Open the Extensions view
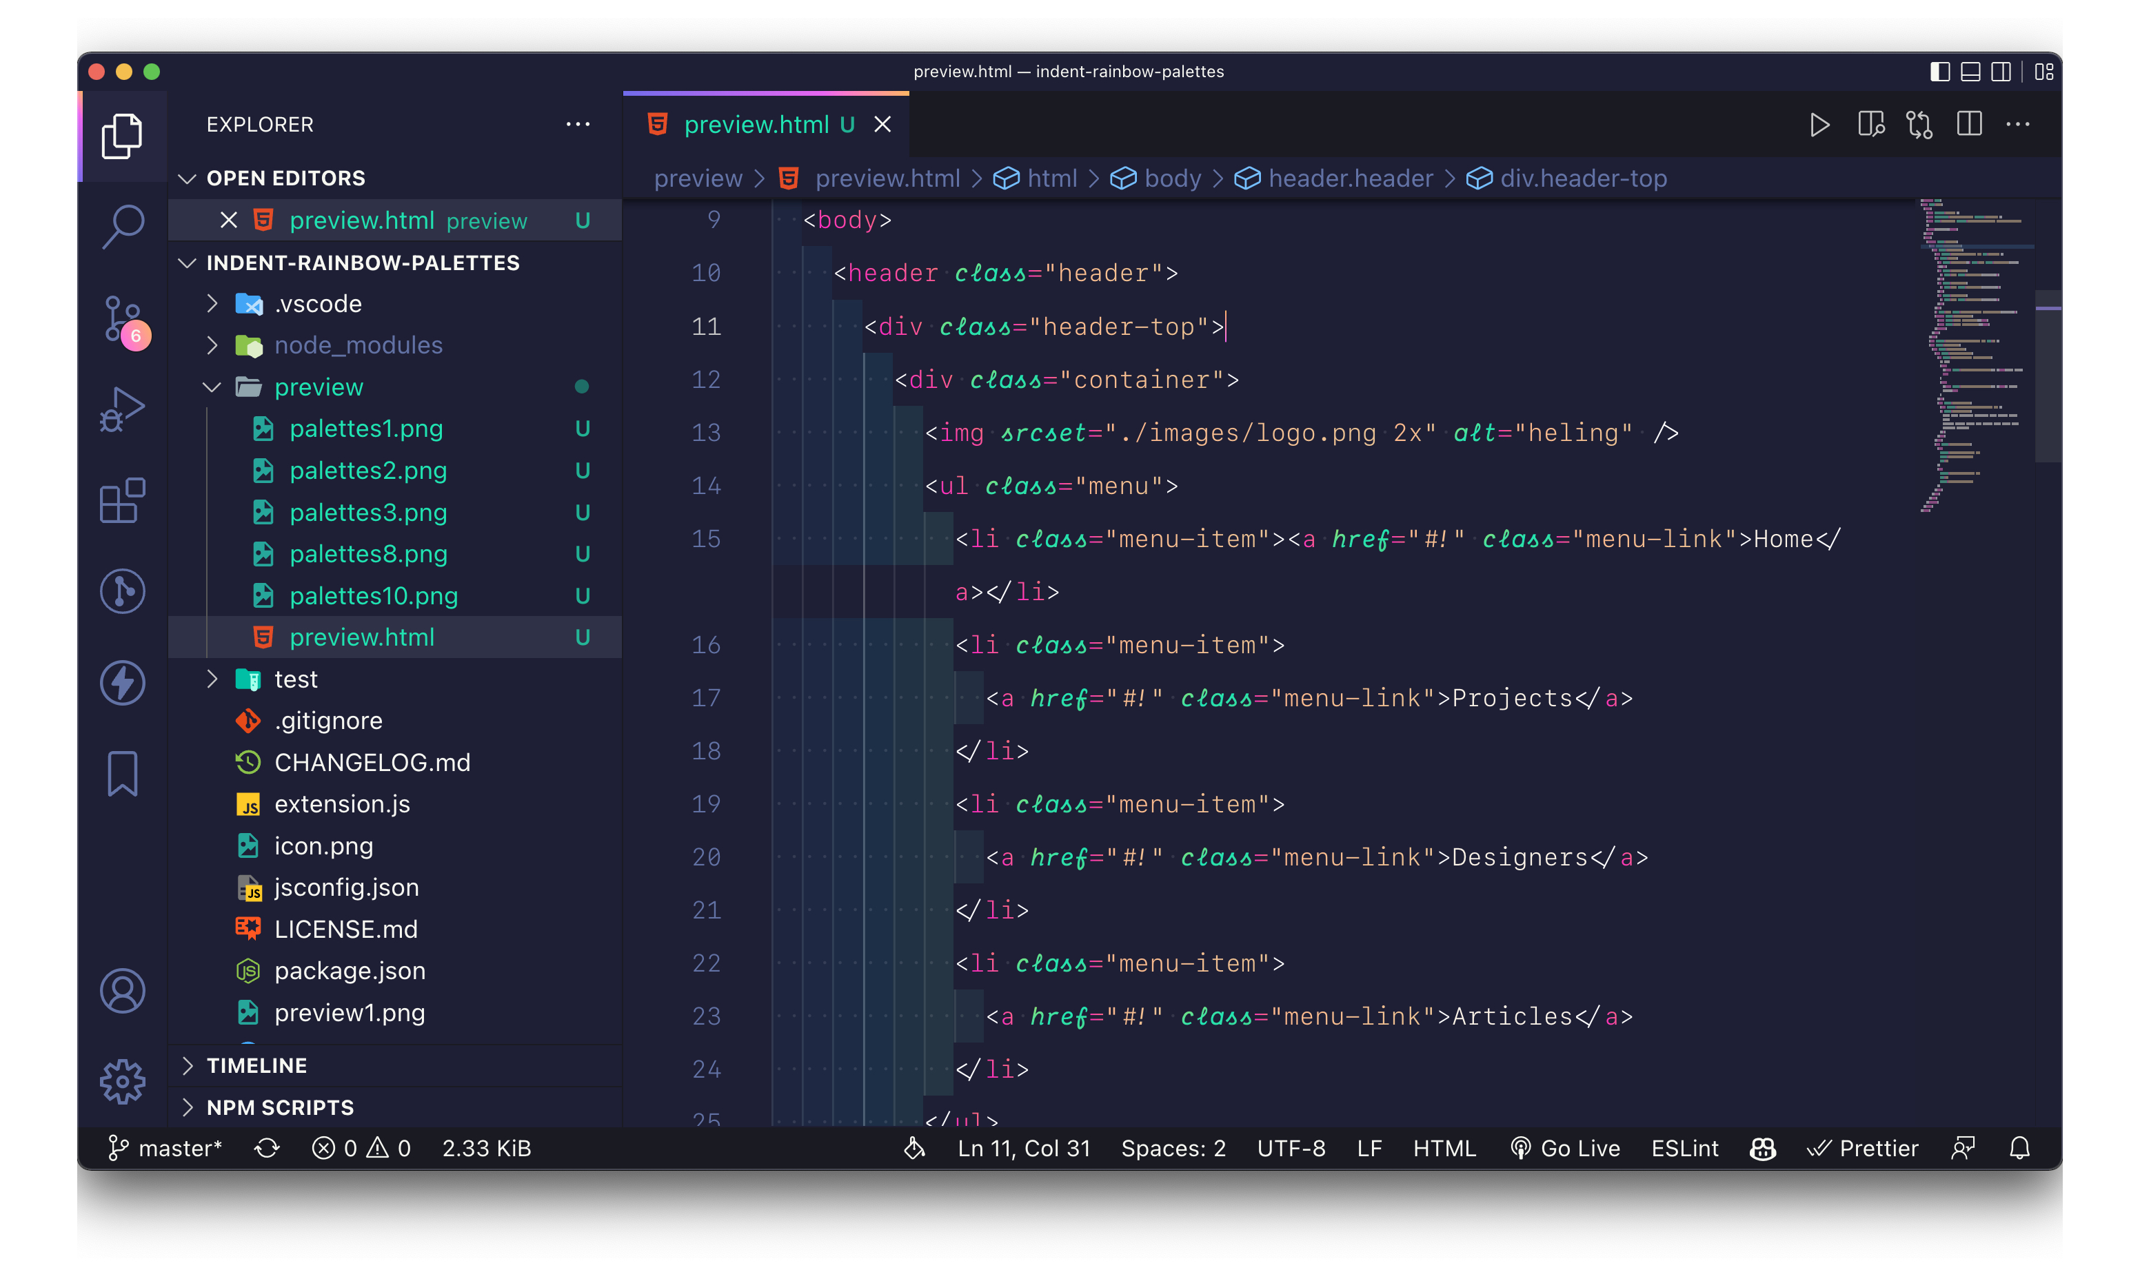The width and height of the screenshot is (2140, 1272). coord(123,500)
